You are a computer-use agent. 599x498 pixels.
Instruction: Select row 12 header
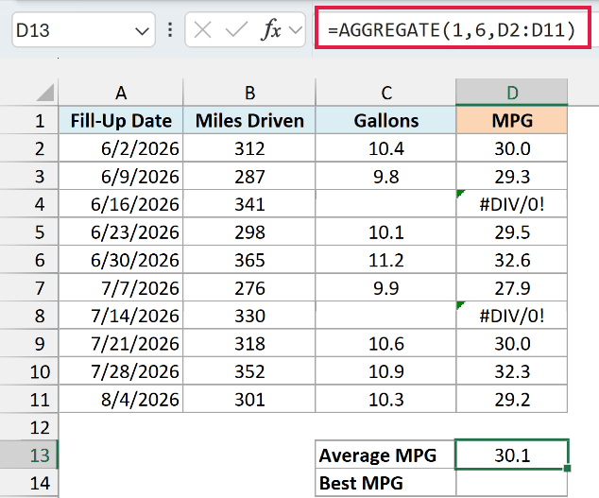click(x=29, y=427)
